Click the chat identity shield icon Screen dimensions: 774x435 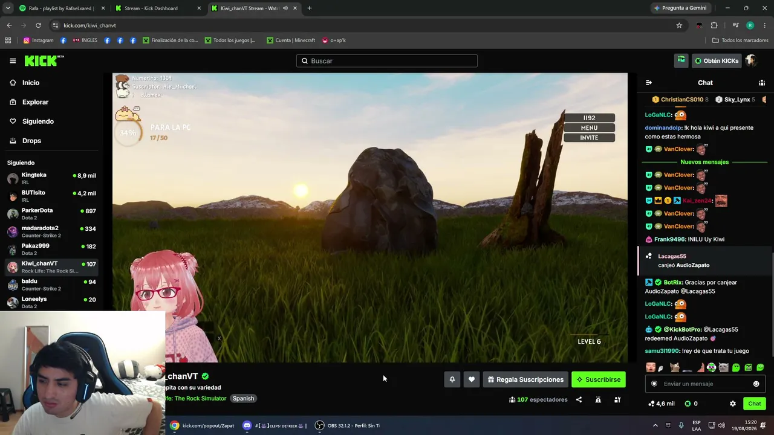654,384
